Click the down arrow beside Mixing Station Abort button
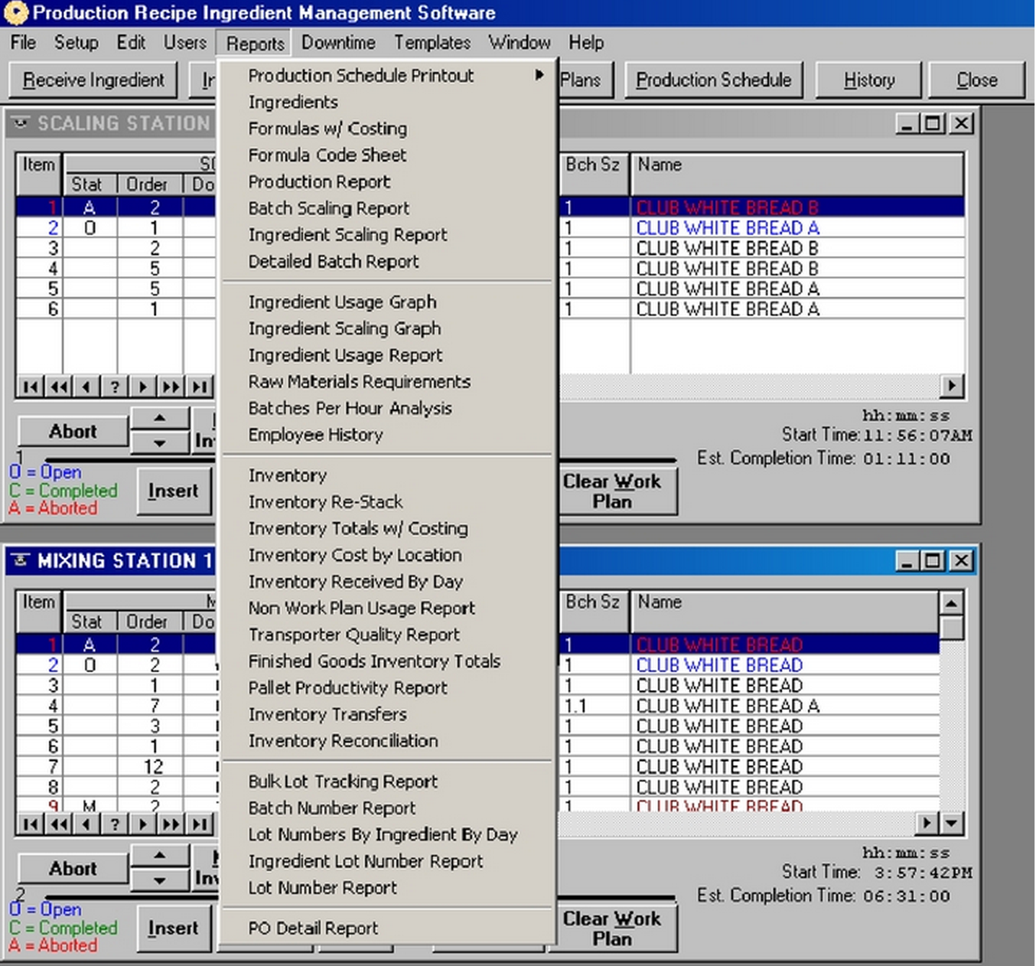The height and width of the screenshot is (966, 1036). click(159, 881)
